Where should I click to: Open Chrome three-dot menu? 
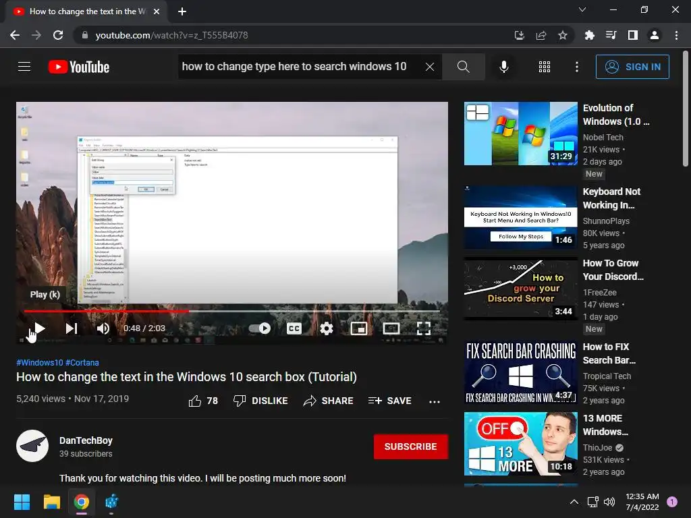click(x=676, y=35)
